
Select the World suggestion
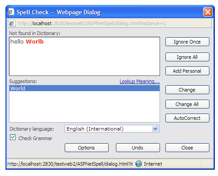tap(85, 88)
